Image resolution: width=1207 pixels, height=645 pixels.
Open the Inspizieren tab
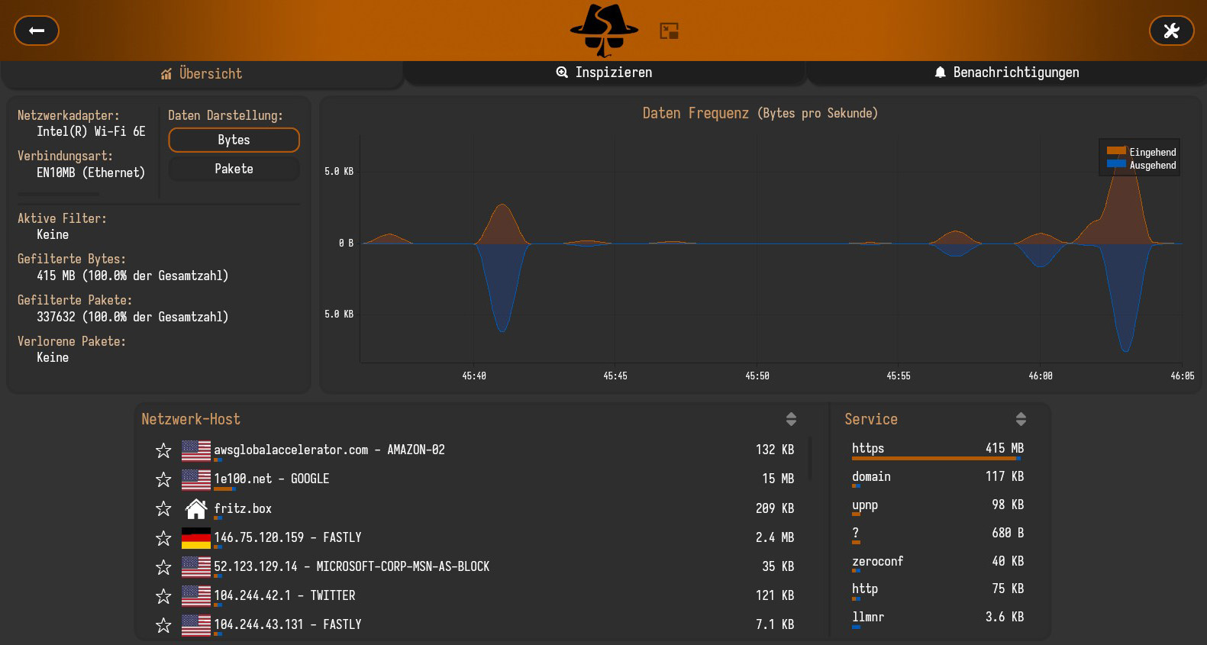(x=604, y=73)
